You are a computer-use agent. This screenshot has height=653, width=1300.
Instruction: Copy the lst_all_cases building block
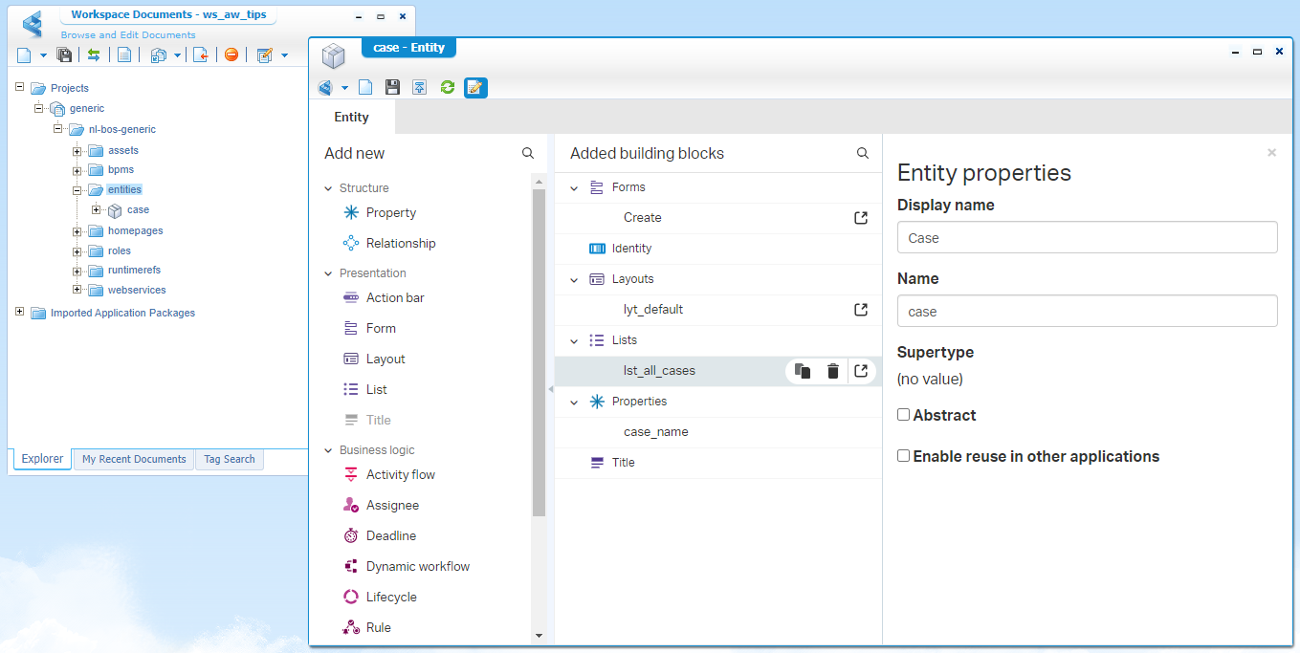pyautogui.click(x=803, y=371)
